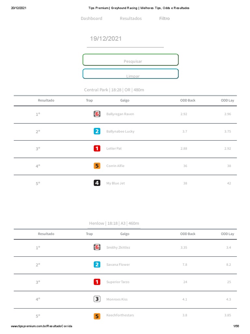Click white trap 3 icon for Monroes Kiss
This screenshot has height=334, width=250.
97,299
